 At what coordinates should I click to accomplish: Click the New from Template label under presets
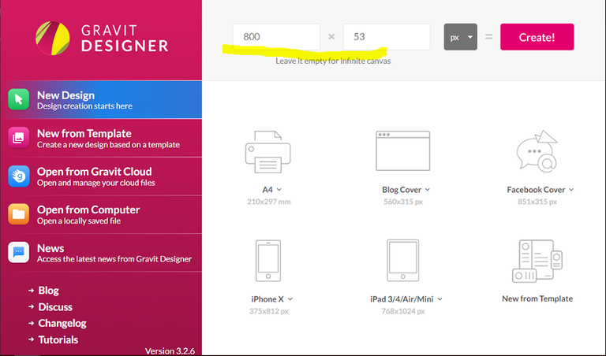pos(537,299)
